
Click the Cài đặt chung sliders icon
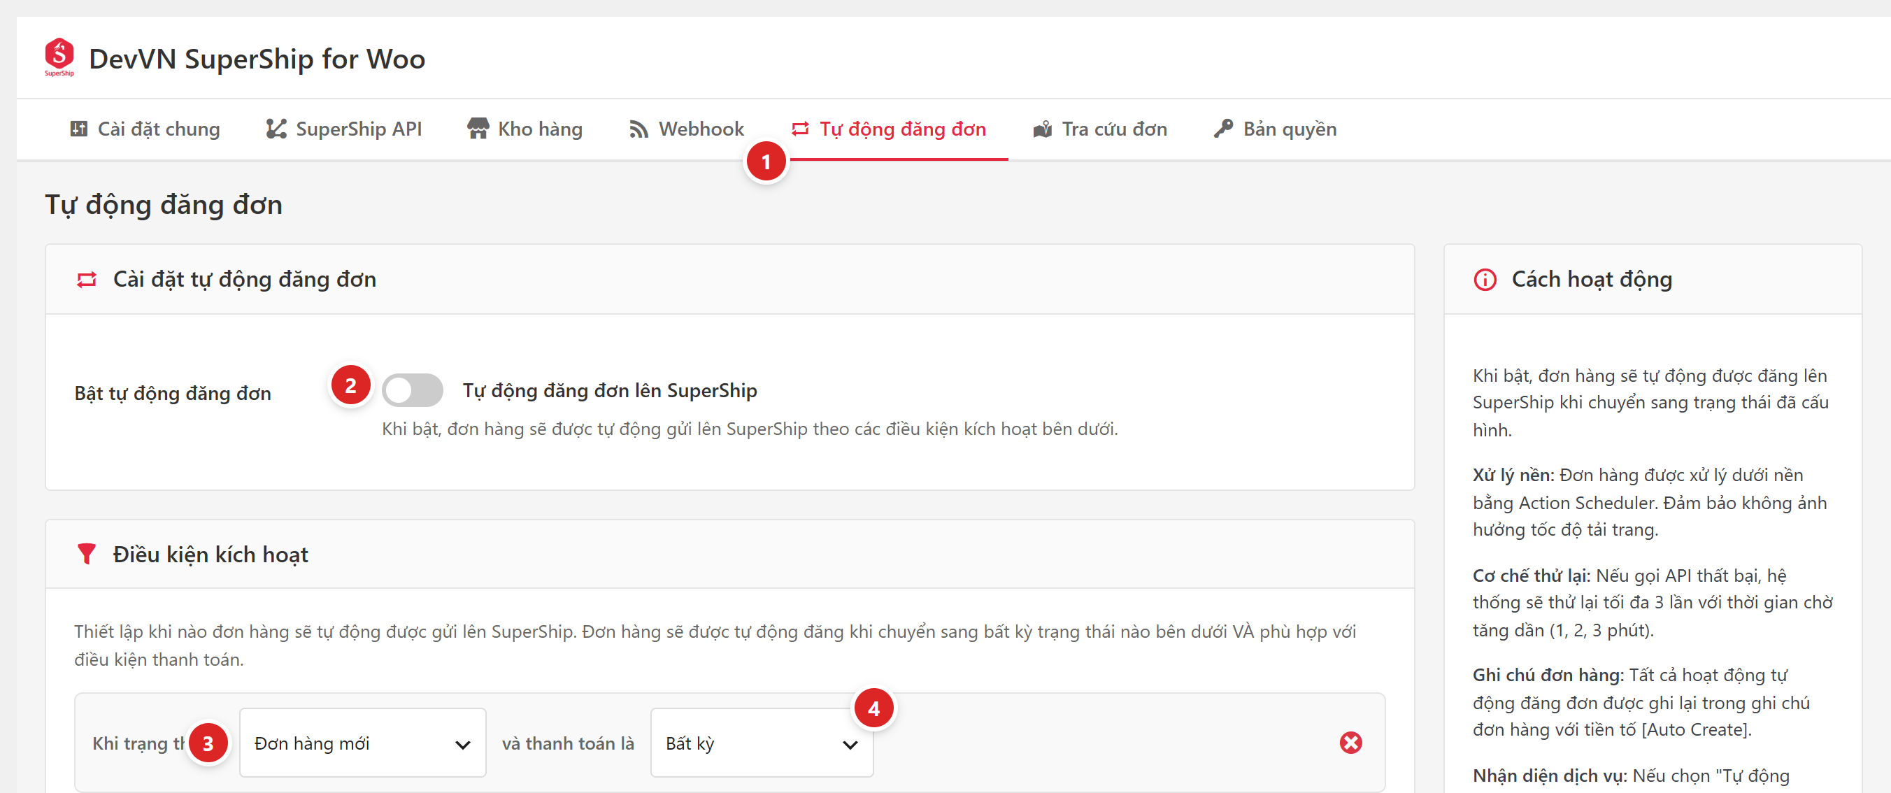pyautogui.click(x=78, y=129)
